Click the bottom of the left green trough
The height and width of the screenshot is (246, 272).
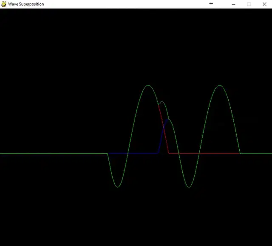click(x=118, y=187)
